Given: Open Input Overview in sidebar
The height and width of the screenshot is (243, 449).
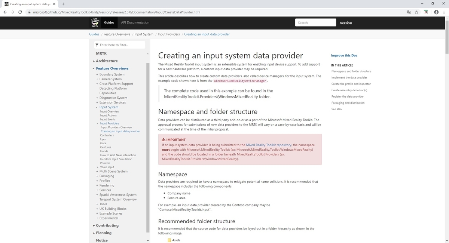Looking at the screenshot, I should coord(110,111).
